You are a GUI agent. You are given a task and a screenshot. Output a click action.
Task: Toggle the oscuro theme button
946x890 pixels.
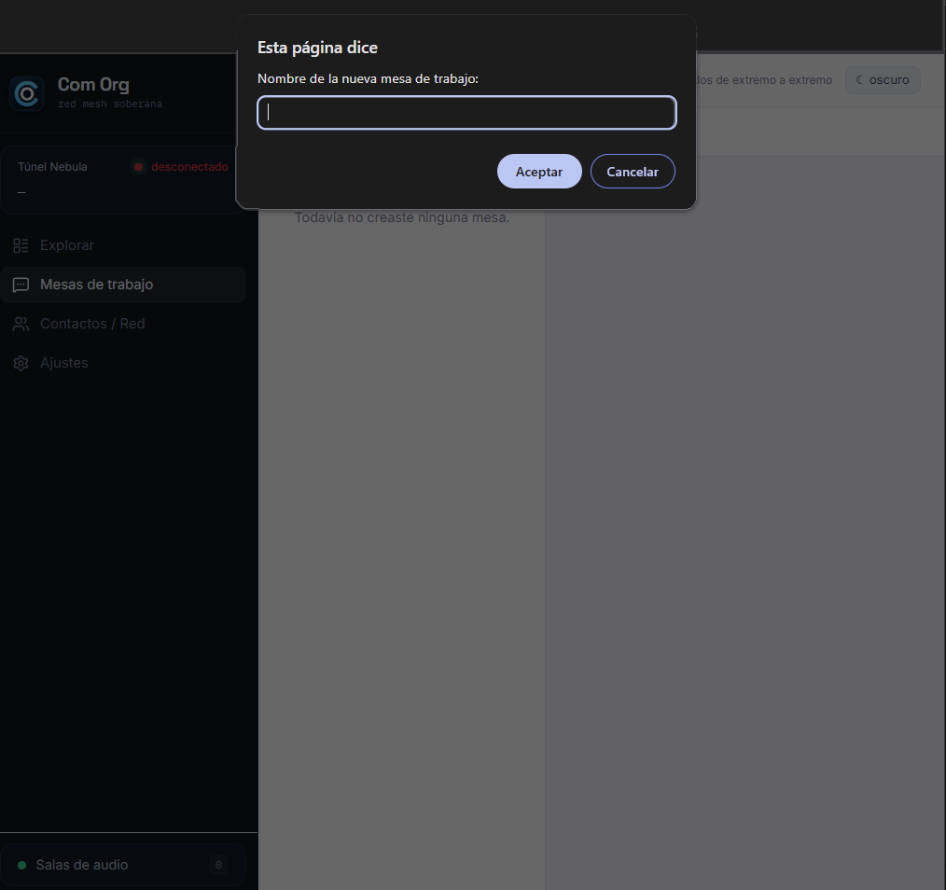pos(883,80)
